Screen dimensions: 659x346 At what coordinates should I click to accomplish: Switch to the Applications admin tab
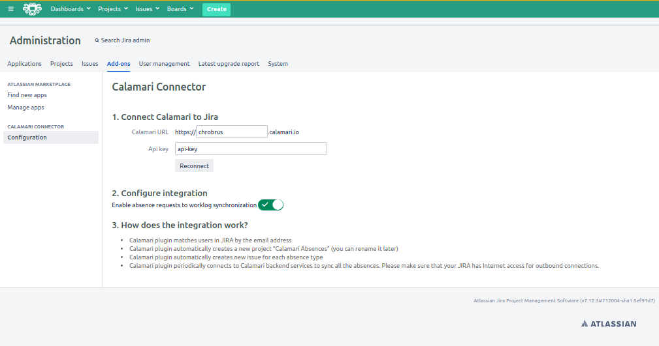(24, 64)
